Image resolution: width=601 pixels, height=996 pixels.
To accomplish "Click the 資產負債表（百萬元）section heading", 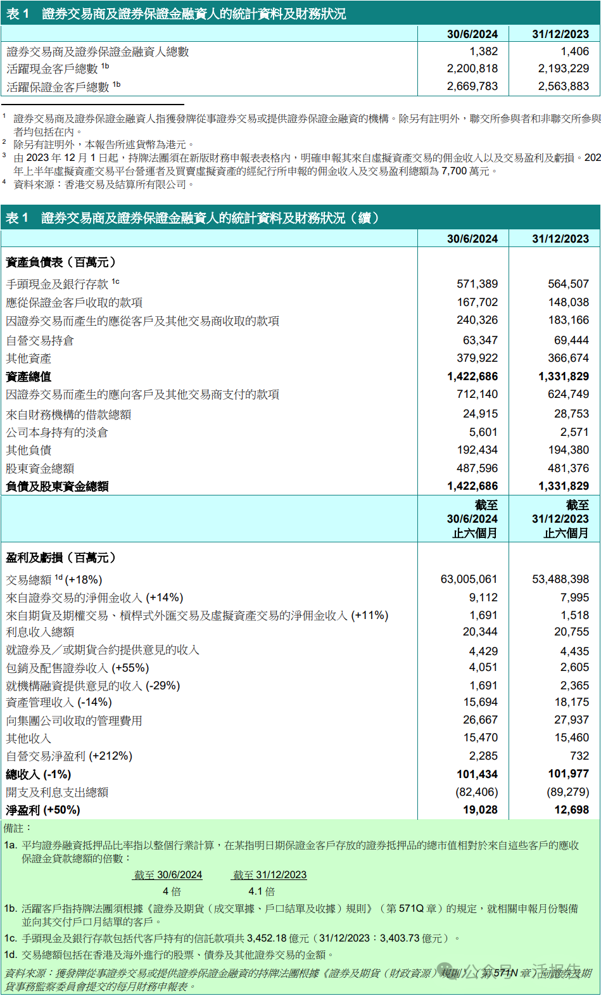I will coord(61,262).
